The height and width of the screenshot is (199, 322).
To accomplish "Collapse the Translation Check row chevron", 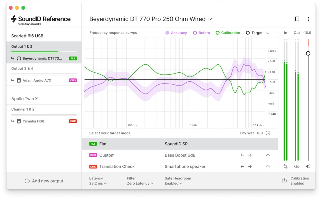I will pyautogui.click(x=268, y=166).
